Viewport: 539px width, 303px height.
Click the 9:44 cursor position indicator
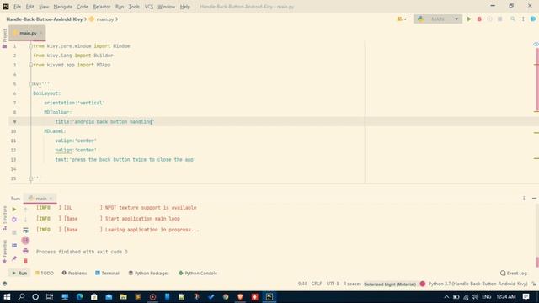[302, 284]
